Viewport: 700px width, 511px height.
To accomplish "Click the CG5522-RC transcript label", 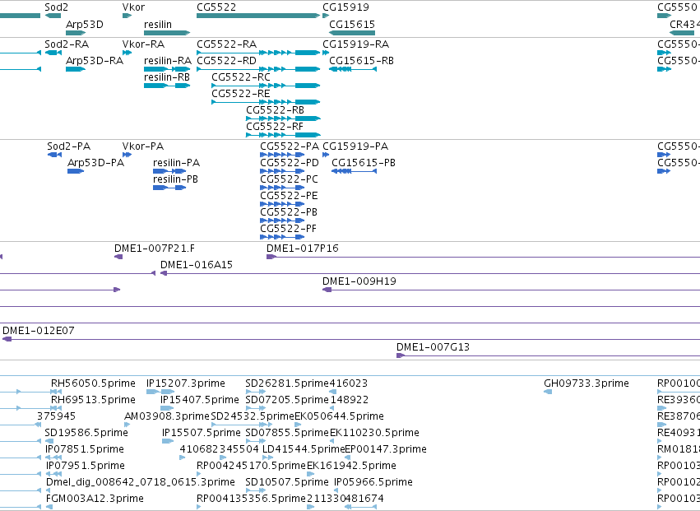I will [x=241, y=77].
